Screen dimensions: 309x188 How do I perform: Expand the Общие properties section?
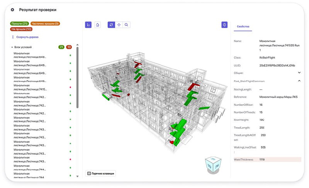299,72
